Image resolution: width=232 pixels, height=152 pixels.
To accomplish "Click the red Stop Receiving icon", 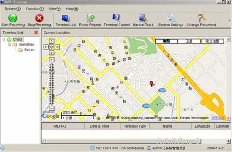I will click(39, 18).
